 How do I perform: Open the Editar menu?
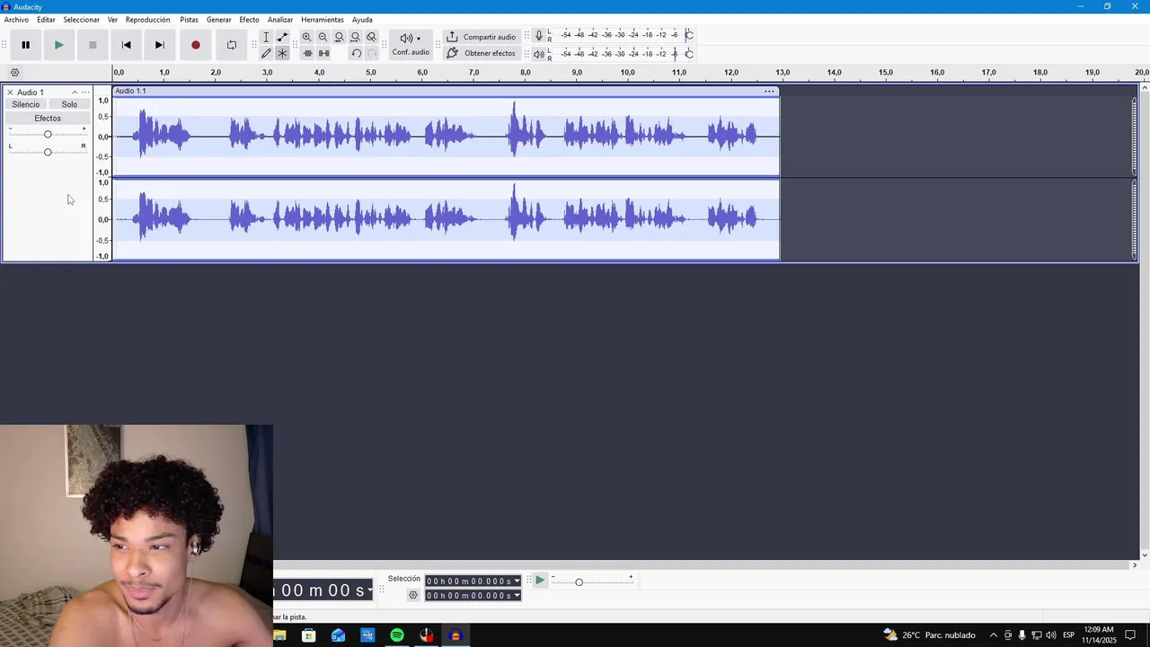click(46, 20)
